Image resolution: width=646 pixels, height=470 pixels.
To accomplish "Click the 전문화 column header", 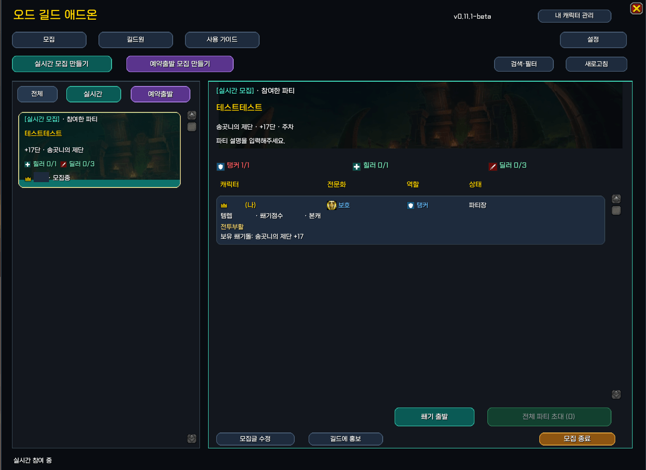I will click(x=337, y=185).
